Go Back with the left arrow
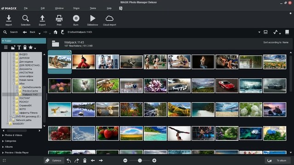Screen dimensions: 294x165 tap(25, 32)
